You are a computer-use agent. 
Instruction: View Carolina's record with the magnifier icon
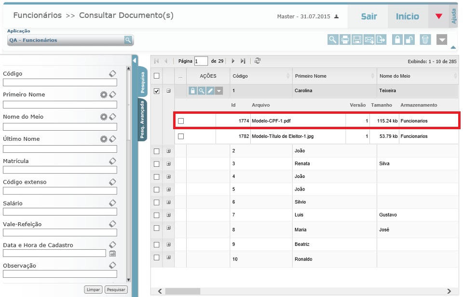pos(202,91)
